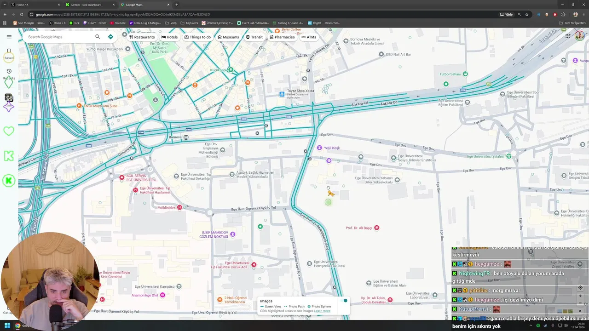This screenshot has width=589, height=331.
Task: Filter map by Restaurants
Action: tap(142, 37)
